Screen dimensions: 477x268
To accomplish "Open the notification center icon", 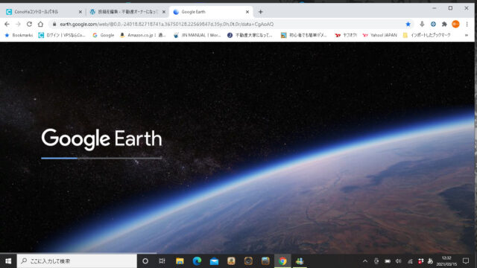I will point(466,261).
